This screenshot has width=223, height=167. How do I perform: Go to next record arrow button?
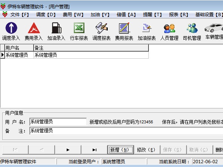pos(68,150)
